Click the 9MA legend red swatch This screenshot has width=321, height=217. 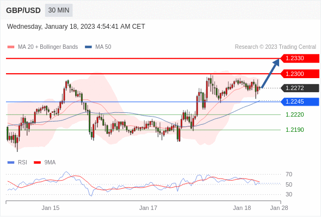point(37,163)
